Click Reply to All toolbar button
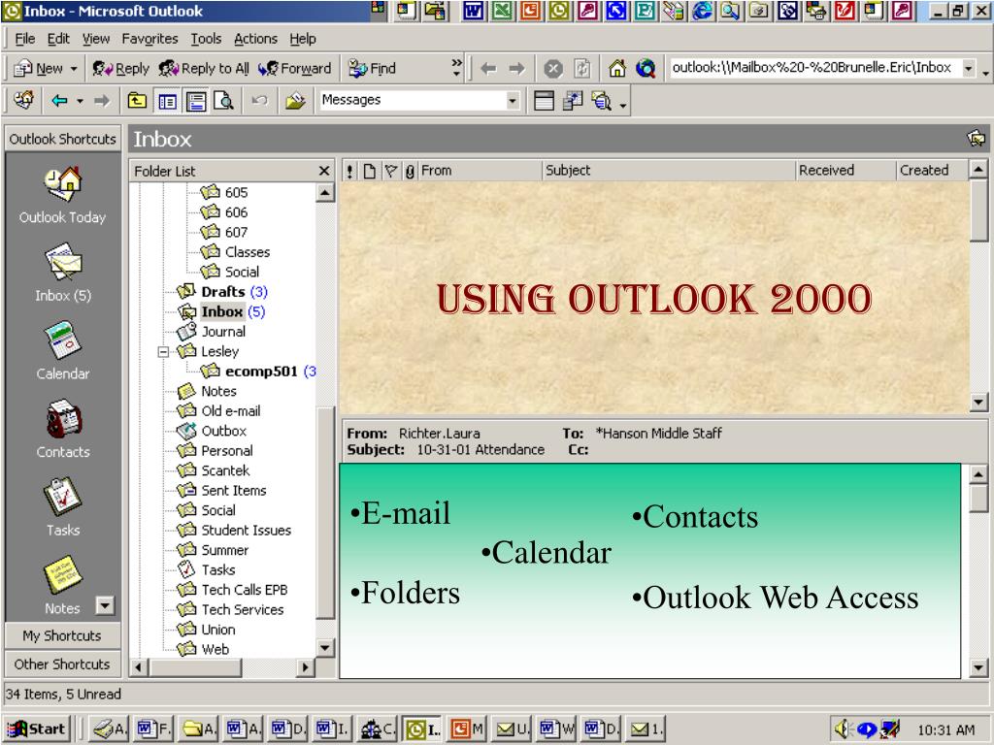Image resolution: width=994 pixels, height=745 pixels. tap(204, 69)
